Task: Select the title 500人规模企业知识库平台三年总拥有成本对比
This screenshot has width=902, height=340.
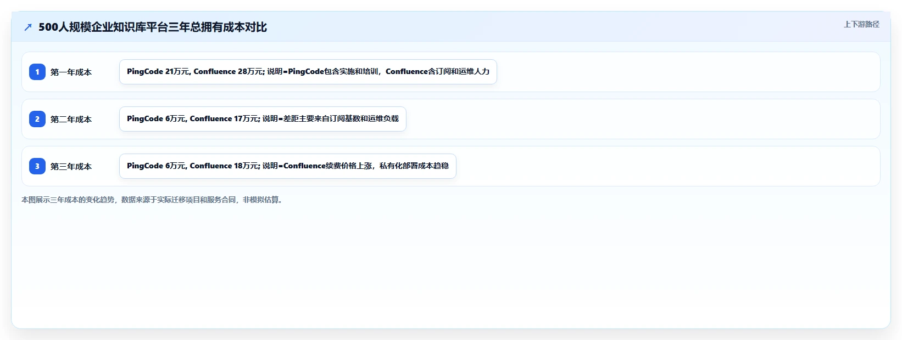Action: coord(153,27)
